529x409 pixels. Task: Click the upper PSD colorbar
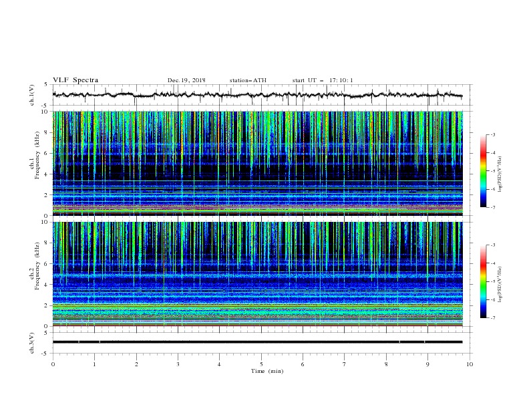483,171
